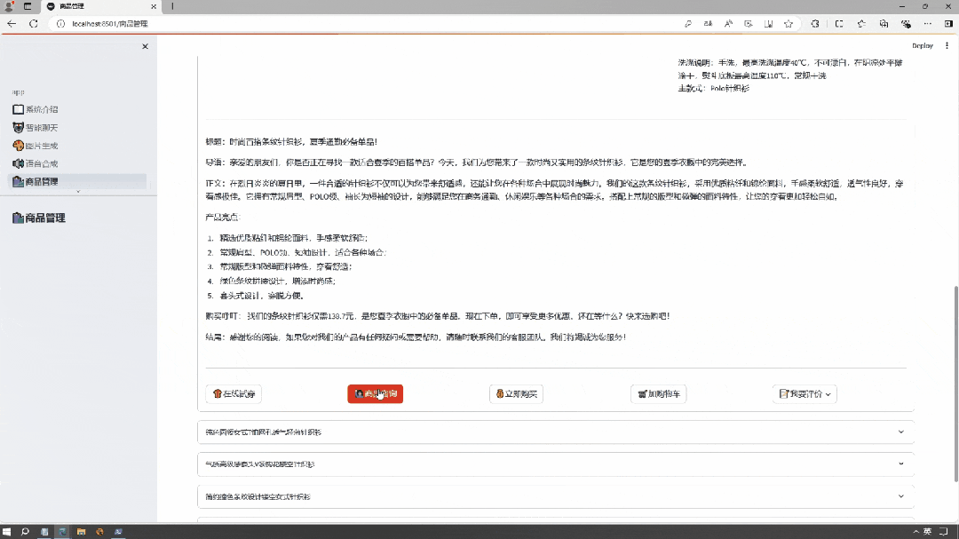
Task: Open the 我要评价 dropdown
Action: (x=804, y=394)
